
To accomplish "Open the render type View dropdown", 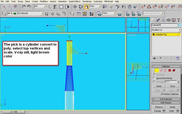I will (x=115, y=13).
